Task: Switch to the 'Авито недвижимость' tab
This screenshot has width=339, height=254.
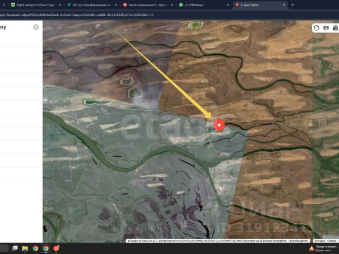Action: click(148, 5)
